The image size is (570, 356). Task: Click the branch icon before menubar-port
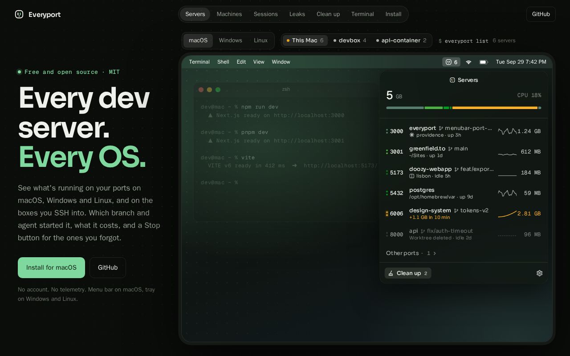tap(441, 128)
